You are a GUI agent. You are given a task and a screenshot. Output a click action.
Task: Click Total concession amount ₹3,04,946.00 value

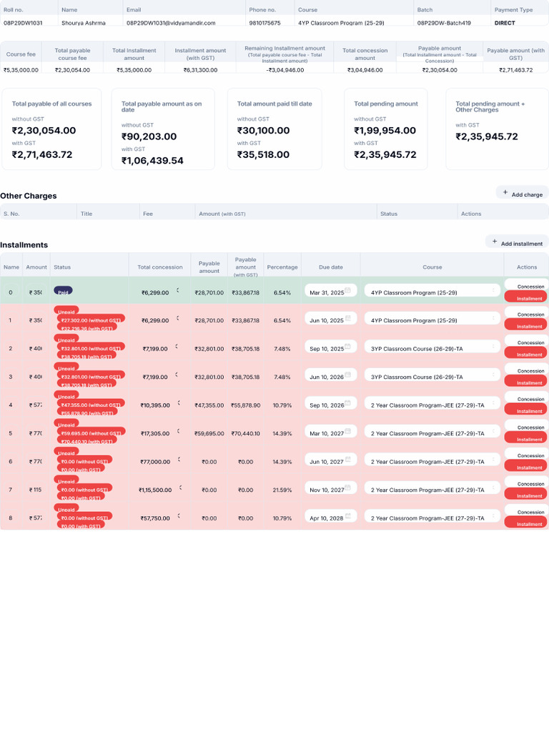tap(365, 70)
